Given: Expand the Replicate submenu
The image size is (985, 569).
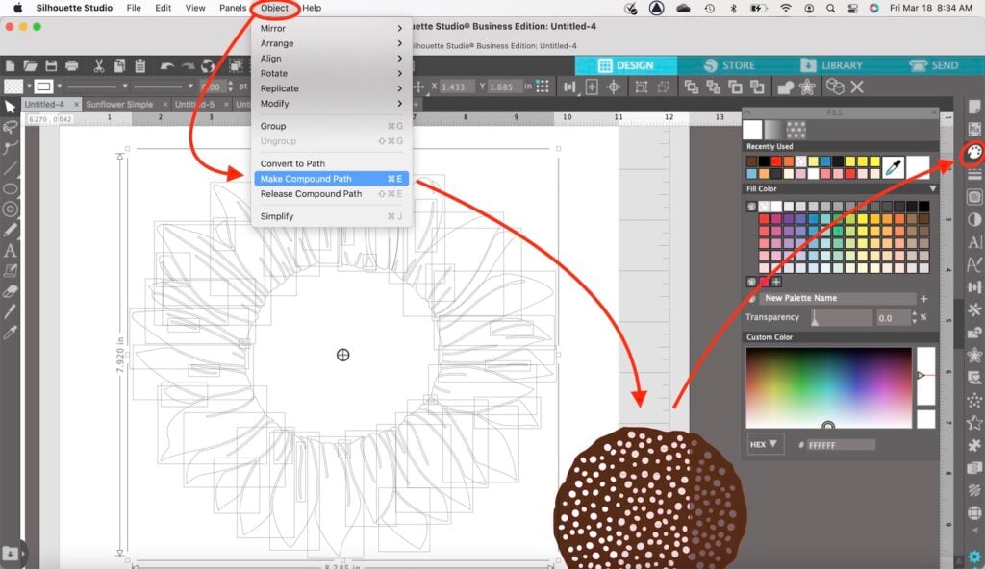Looking at the screenshot, I should tap(332, 88).
